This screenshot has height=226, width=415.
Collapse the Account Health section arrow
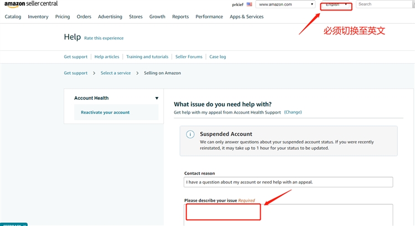click(157, 99)
